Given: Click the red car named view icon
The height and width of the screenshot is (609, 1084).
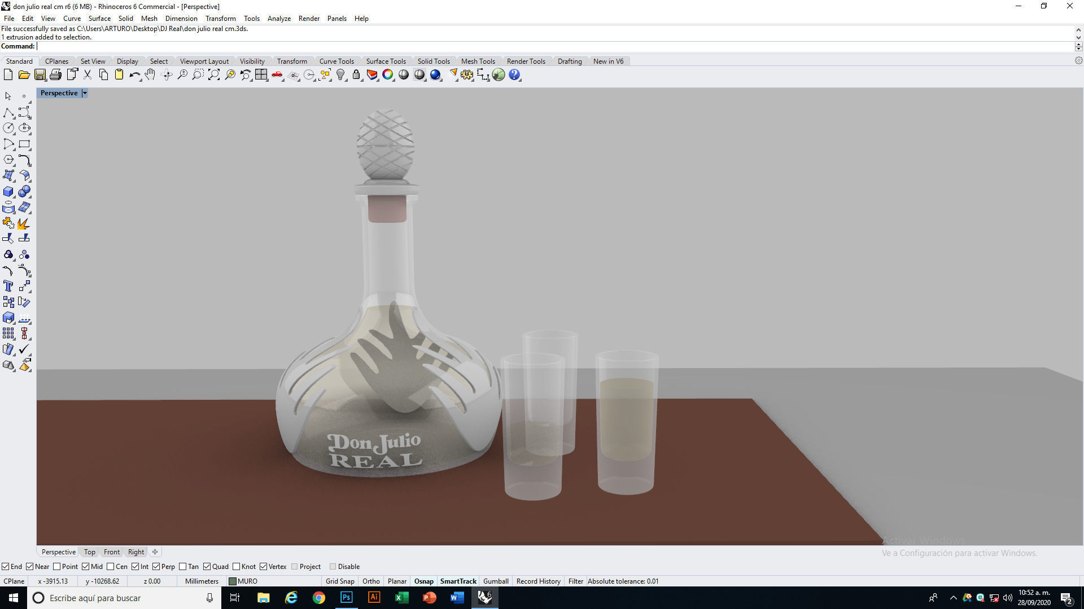Looking at the screenshot, I should coord(277,74).
